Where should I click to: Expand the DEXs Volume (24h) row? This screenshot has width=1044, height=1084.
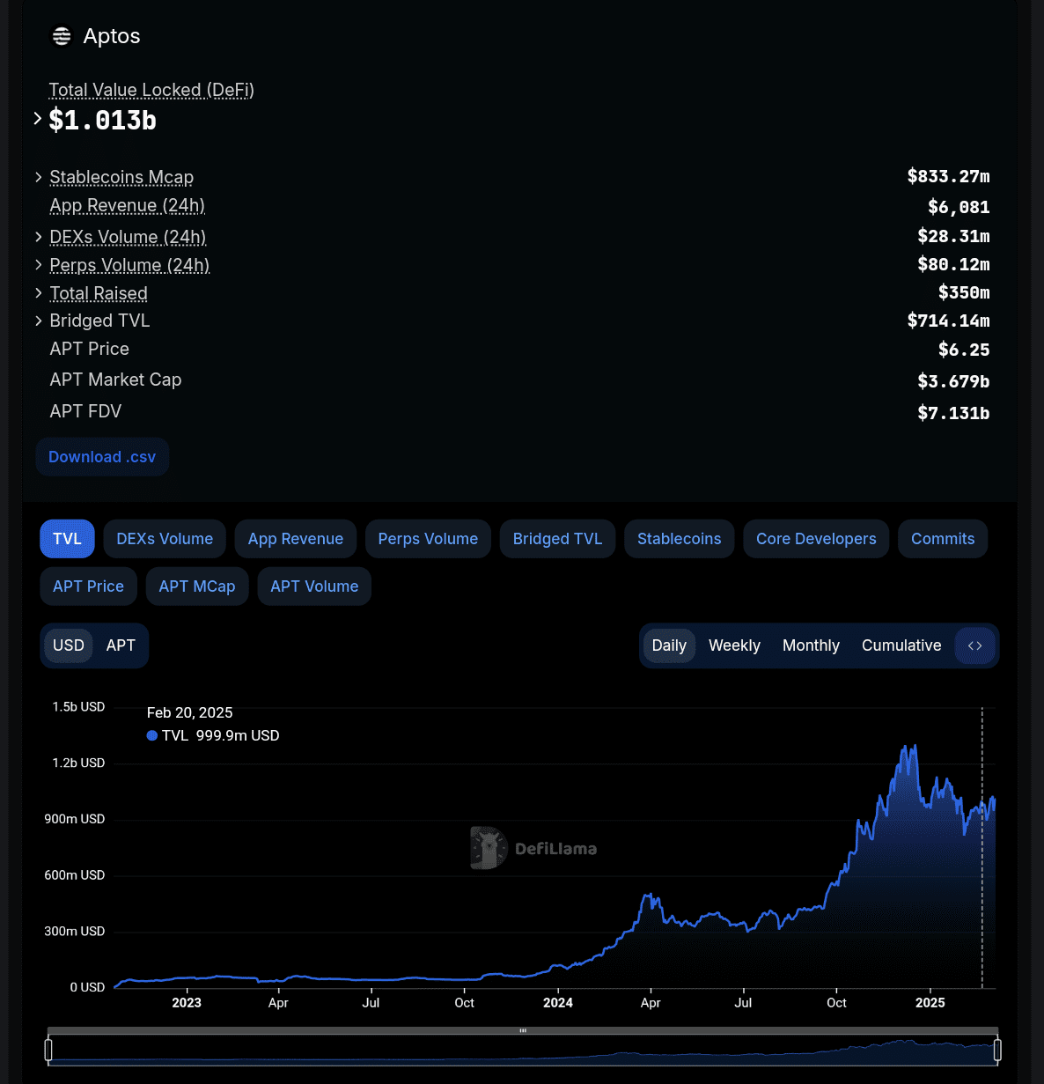point(39,237)
